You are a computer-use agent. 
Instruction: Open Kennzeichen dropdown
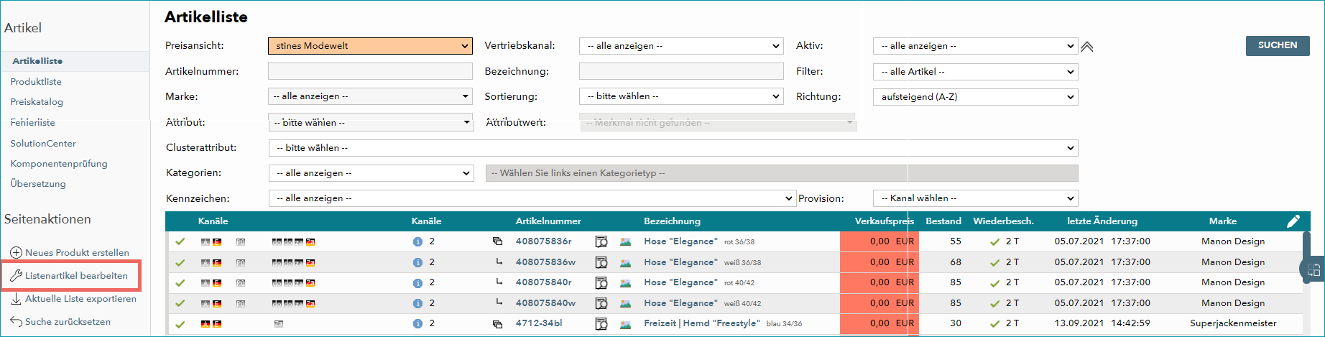click(532, 198)
